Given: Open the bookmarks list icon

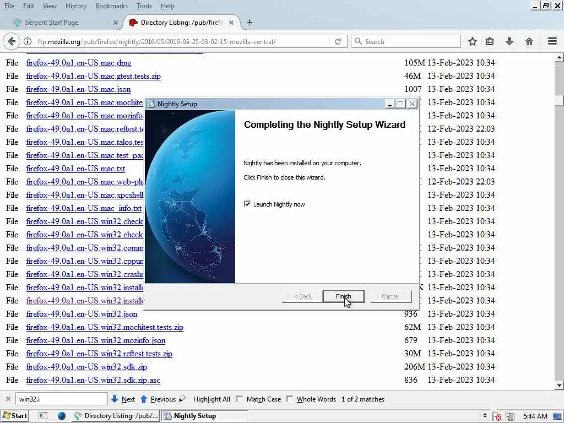Looking at the screenshot, I should tap(490, 42).
